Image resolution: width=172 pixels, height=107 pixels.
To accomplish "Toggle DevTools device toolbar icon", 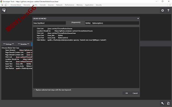I will [6, 5].
